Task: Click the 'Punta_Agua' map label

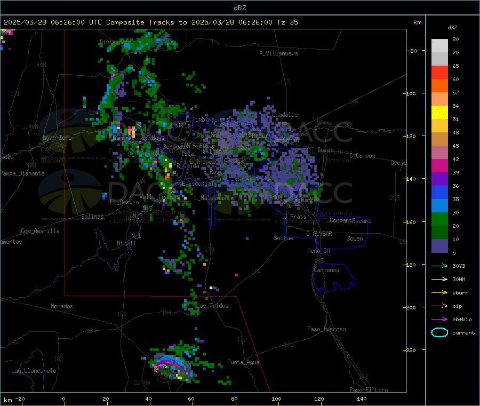Action: (x=243, y=362)
